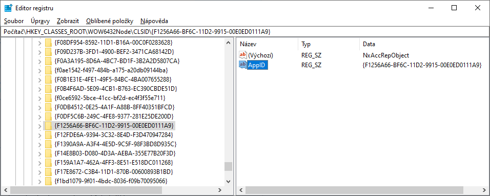Image resolution: width=490 pixels, height=196 pixels.
Task: Expand the {F09D237B-3FD1-4900-BEF2-3471CA68142D} key
Action: pyautogui.click(x=39, y=52)
